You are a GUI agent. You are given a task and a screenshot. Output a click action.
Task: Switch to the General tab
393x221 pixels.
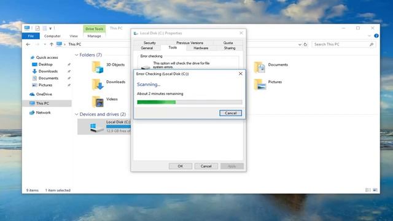click(147, 48)
